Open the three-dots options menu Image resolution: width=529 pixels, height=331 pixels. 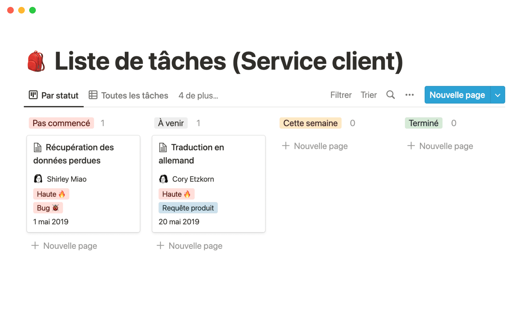[x=409, y=95]
